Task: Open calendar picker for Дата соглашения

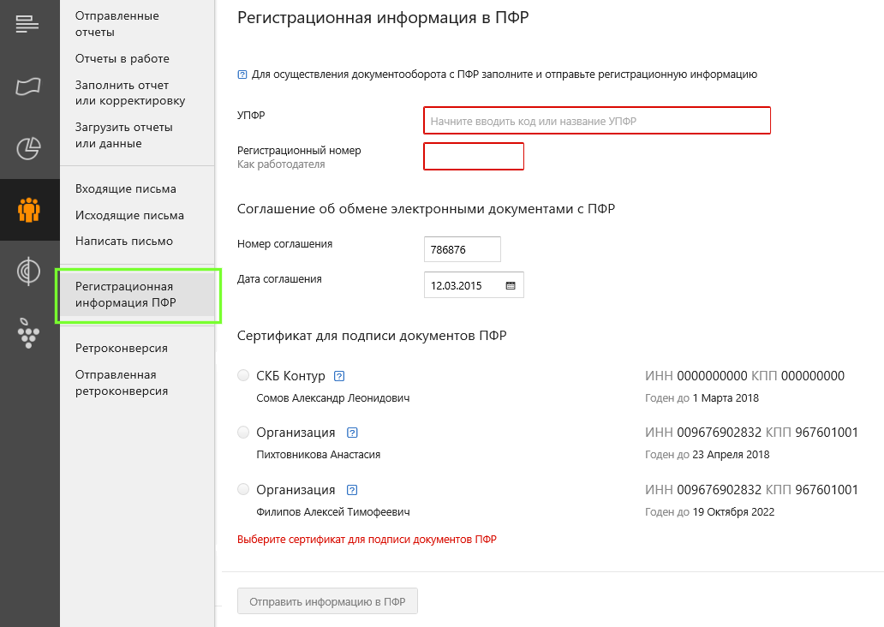Action: pyautogui.click(x=511, y=286)
